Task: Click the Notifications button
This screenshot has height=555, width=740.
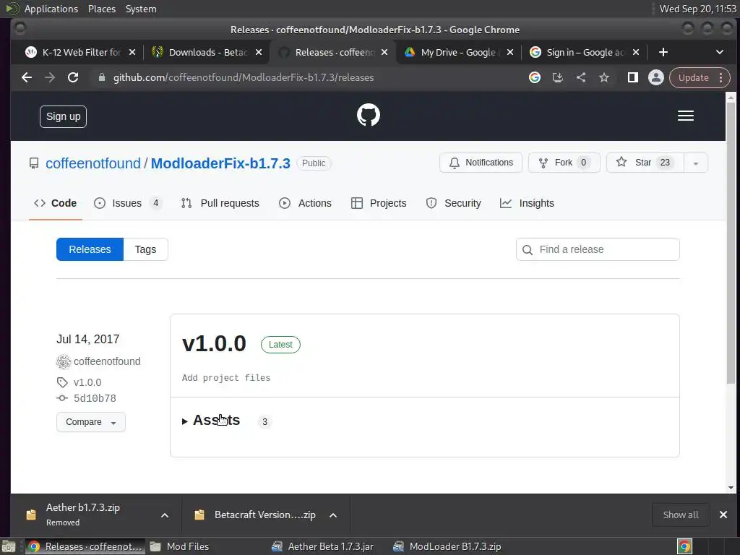Action: point(481,163)
